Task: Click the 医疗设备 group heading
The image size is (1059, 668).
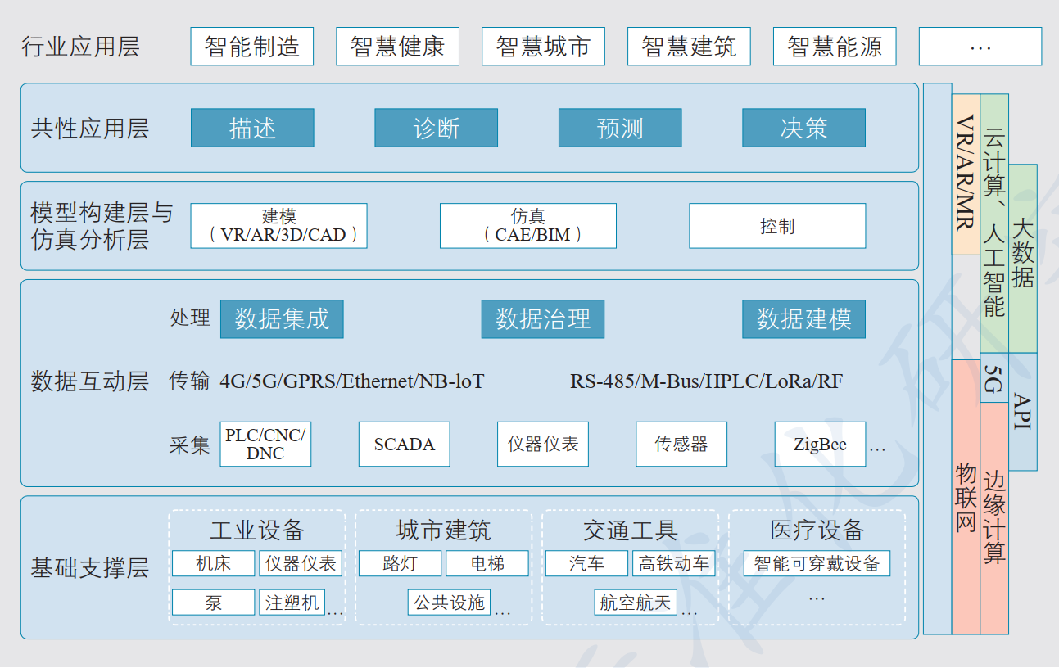Action: 817,530
